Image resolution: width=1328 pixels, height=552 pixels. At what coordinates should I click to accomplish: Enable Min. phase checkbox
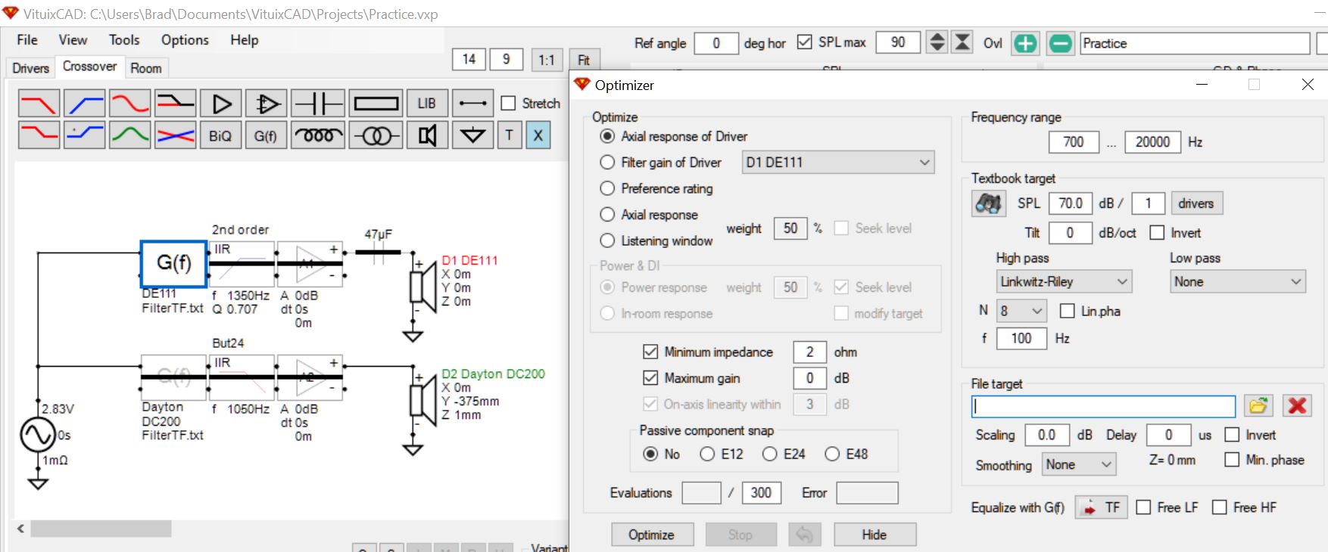click(x=1233, y=460)
